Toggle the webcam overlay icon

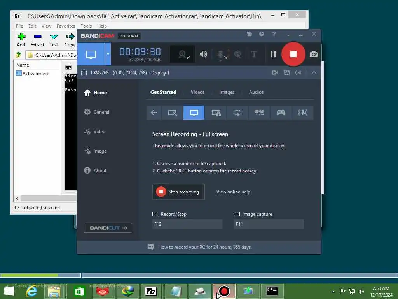click(x=183, y=54)
